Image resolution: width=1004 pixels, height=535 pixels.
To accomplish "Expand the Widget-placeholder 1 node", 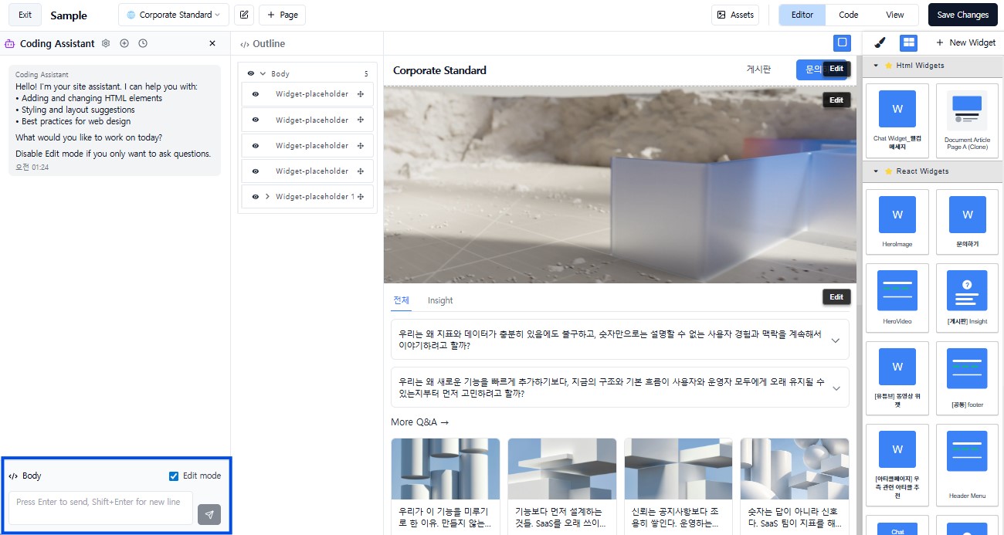I will (268, 196).
